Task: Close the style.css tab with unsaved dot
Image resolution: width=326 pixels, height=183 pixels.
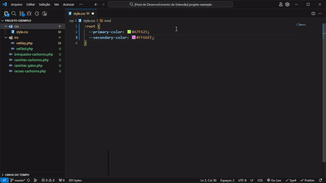Action: tap(93, 14)
